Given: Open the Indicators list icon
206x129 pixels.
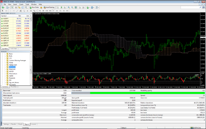Looking at the screenshot, I should 88,7.
